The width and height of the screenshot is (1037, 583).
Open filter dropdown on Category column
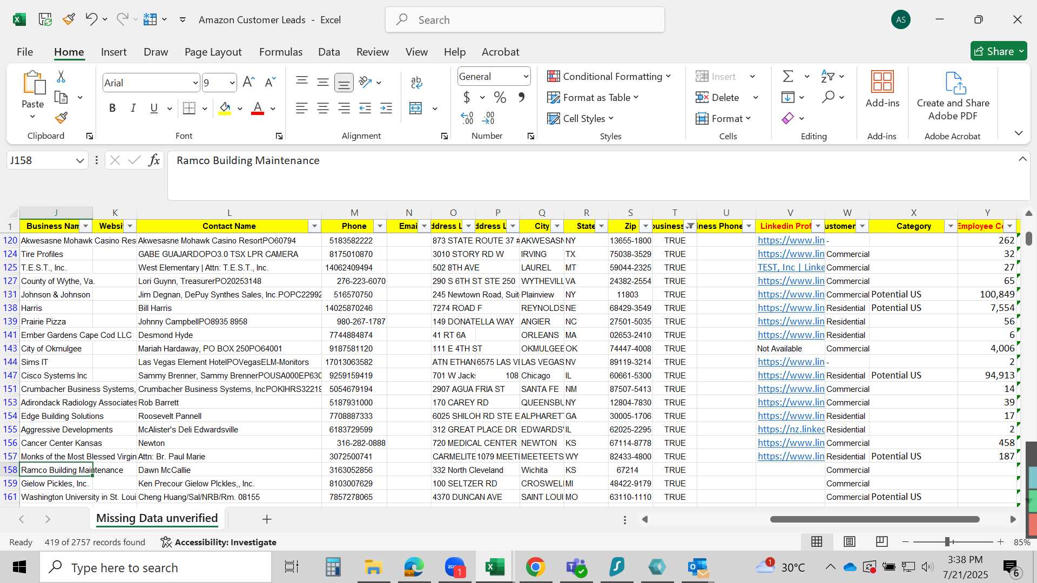[x=951, y=226]
